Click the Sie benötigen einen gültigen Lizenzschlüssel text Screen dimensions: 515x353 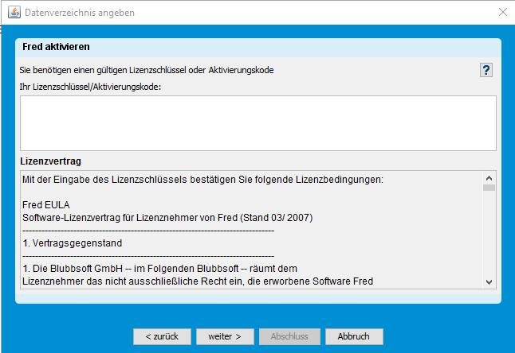[147, 70]
